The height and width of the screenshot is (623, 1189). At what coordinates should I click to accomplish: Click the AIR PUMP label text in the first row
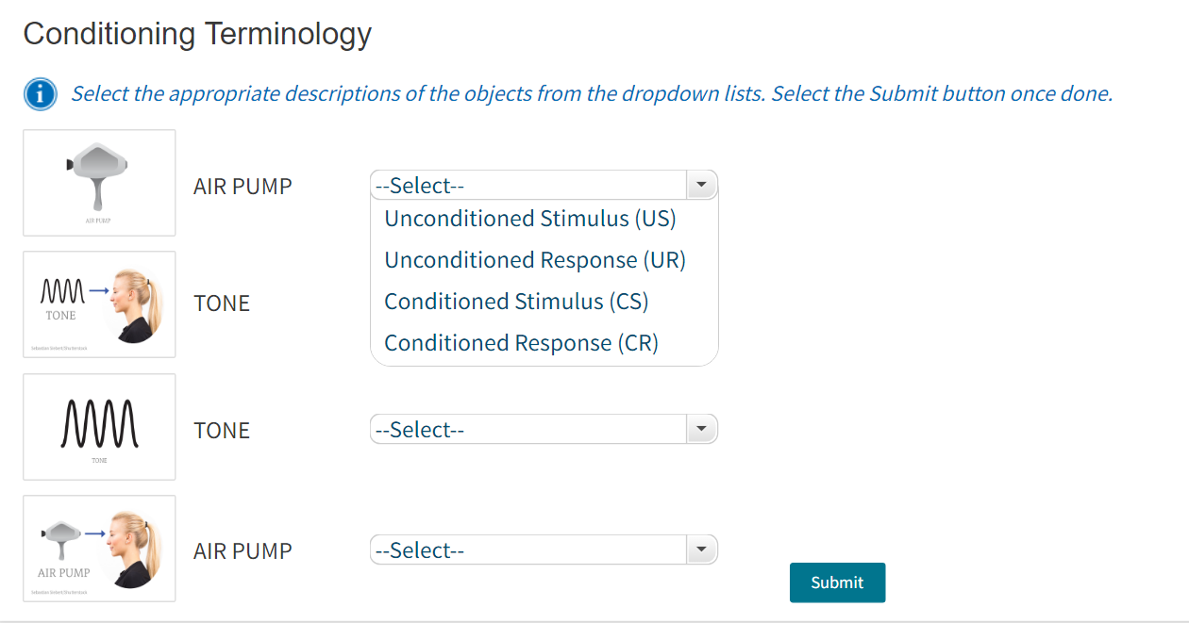point(244,186)
